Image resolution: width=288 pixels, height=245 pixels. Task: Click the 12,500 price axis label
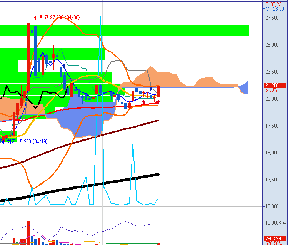tap(272, 180)
